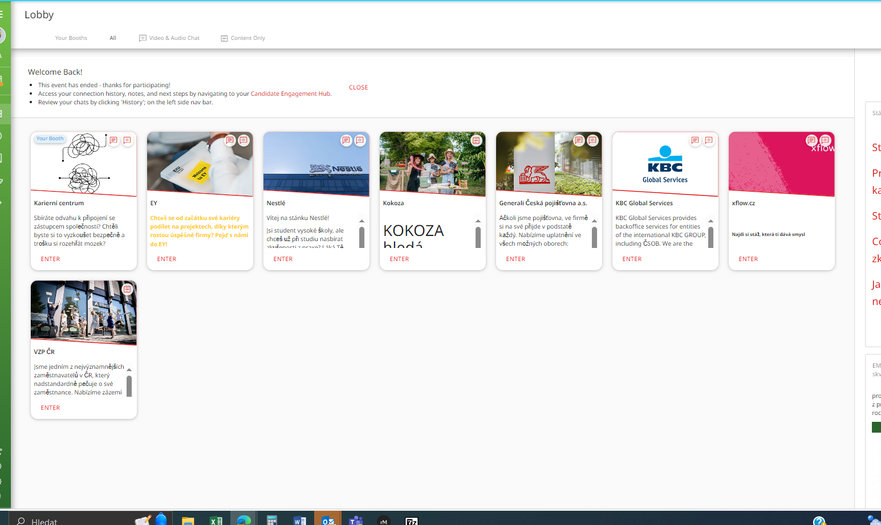The height and width of the screenshot is (525, 881).
Task: Click content-only icon on VZP ČR booth
Action: click(127, 289)
